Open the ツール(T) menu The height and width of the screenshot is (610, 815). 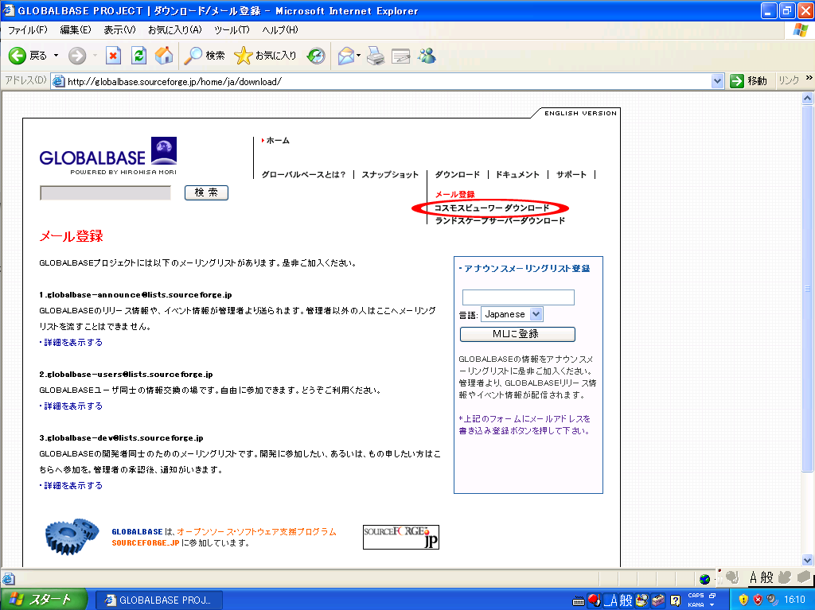(232, 30)
